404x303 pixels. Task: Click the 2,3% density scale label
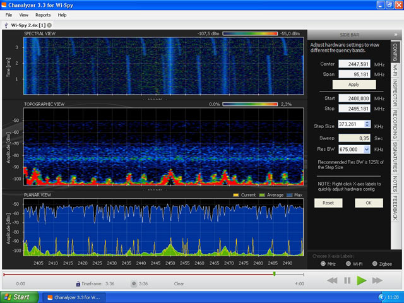click(x=286, y=104)
